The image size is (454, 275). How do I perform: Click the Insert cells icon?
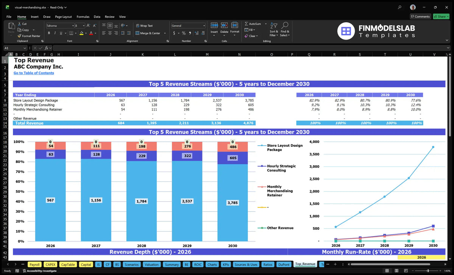(x=214, y=25)
